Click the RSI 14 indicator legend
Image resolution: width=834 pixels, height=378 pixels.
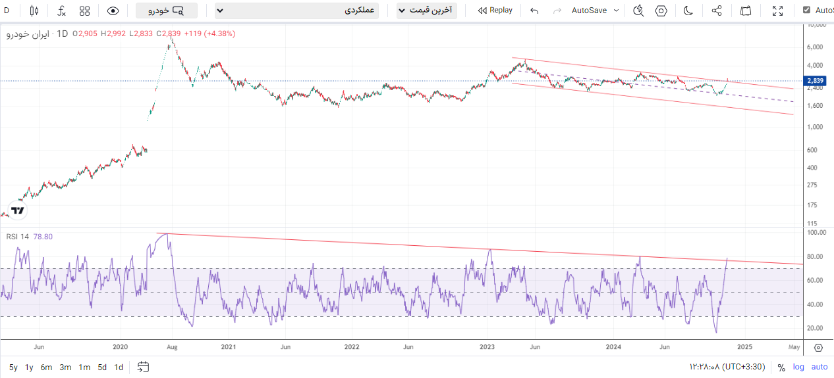(x=18, y=237)
